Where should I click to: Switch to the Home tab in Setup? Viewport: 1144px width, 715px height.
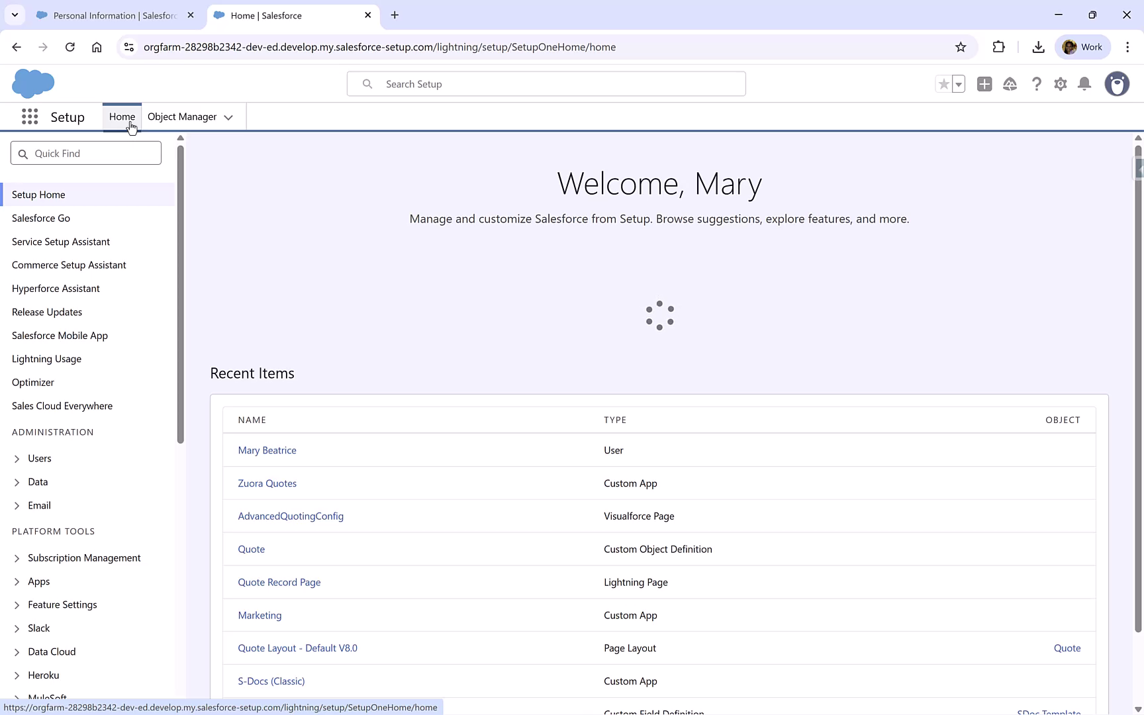tap(122, 117)
